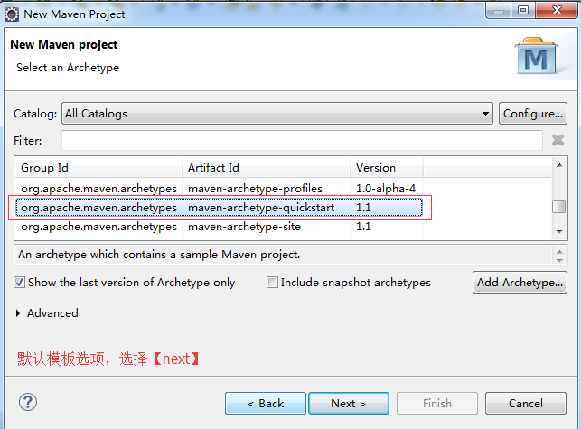The width and height of the screenshot is (581, 429).
Task: Open the Catalog dropdown showing All Catalogs
Action: click(277, 114)
